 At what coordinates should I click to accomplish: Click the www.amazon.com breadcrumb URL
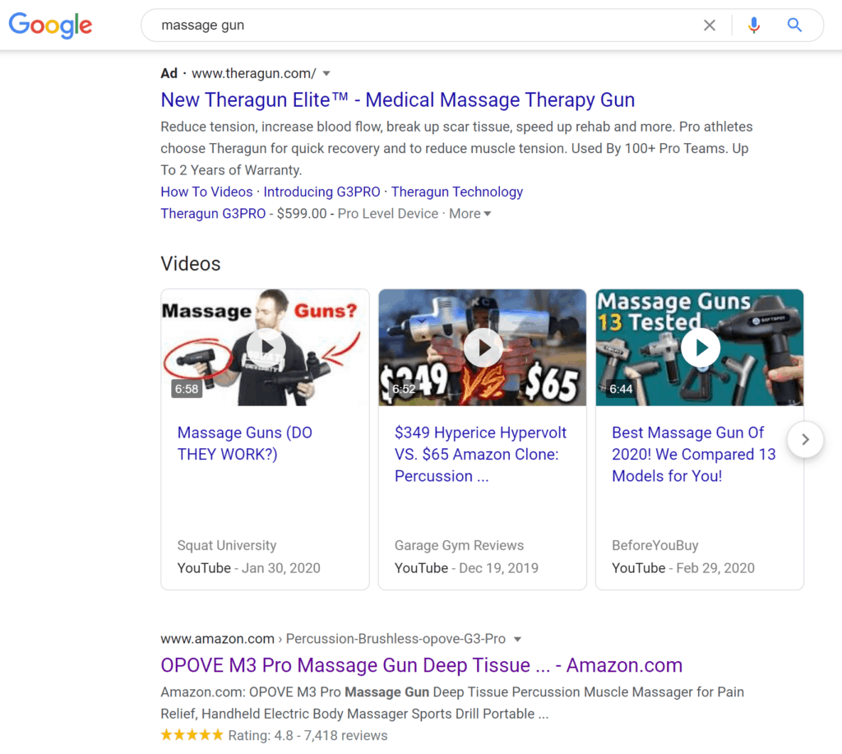pos(217,639)
